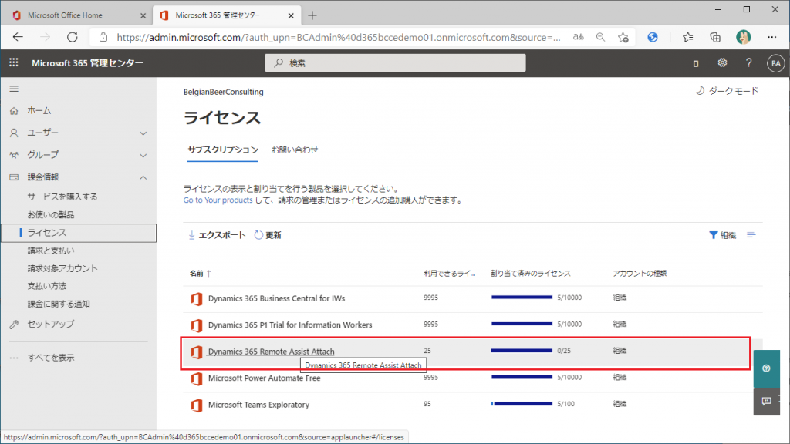This screenshot has width=790, height=444.
Task: Refresh the list with 更新 button
Action: [268, 235]
